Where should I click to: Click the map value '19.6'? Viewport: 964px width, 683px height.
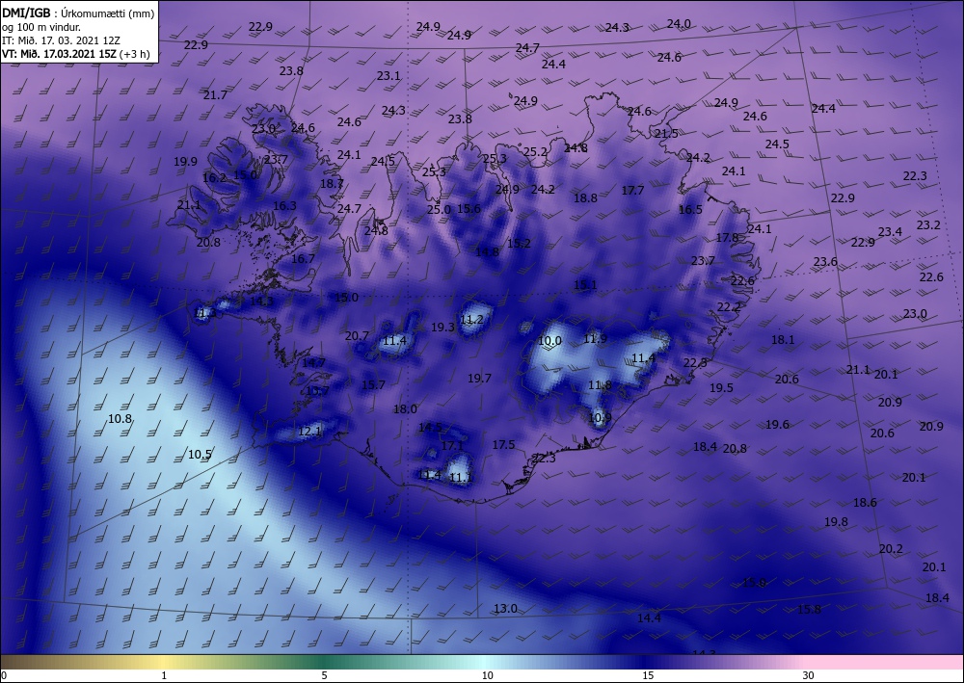tap(777, 425)
